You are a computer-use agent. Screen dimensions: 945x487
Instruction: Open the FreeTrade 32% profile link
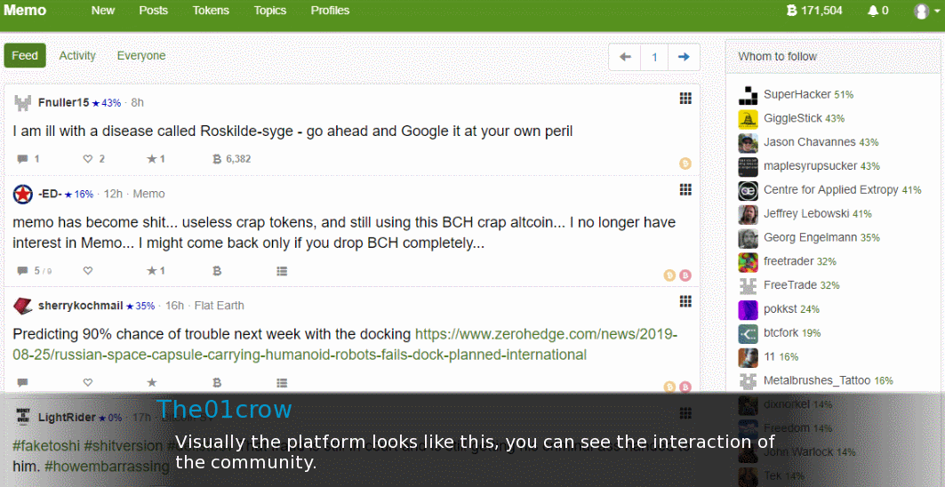790,285
